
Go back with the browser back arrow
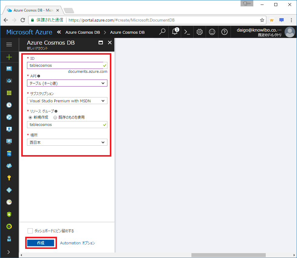point(6,20)
